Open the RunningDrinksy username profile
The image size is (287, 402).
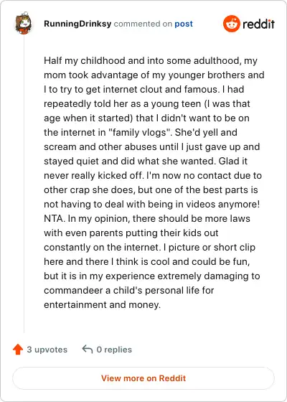tap(77, 24)
